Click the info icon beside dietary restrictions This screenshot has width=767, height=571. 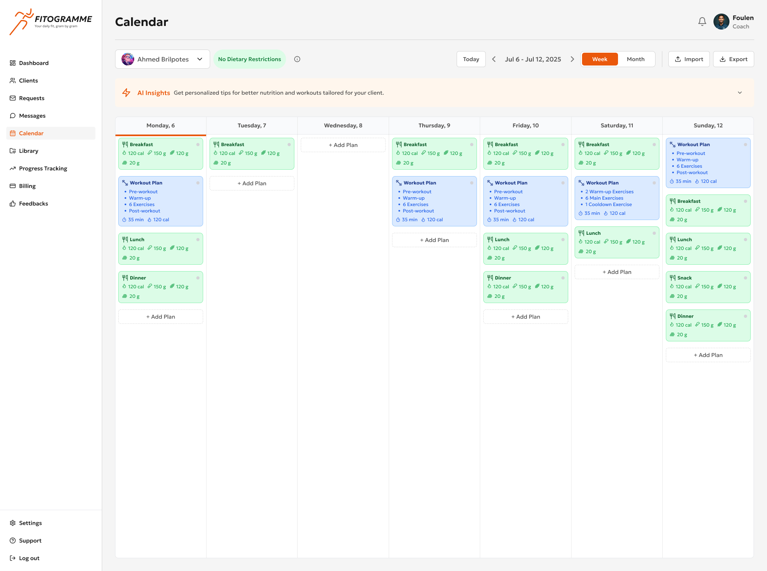coord(297,59)
